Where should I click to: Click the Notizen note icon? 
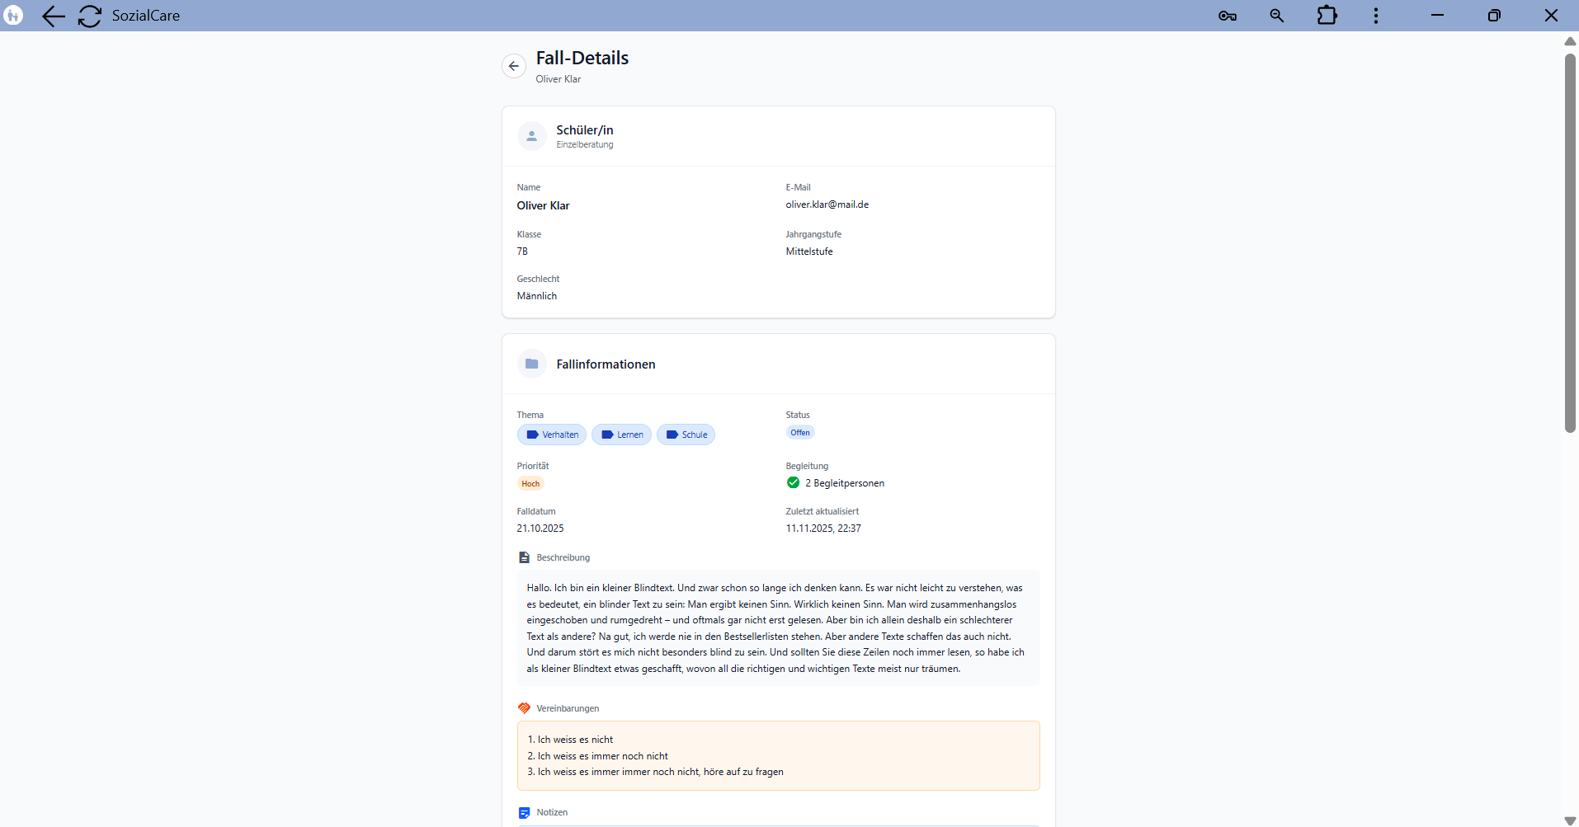[x=524, y=813]
